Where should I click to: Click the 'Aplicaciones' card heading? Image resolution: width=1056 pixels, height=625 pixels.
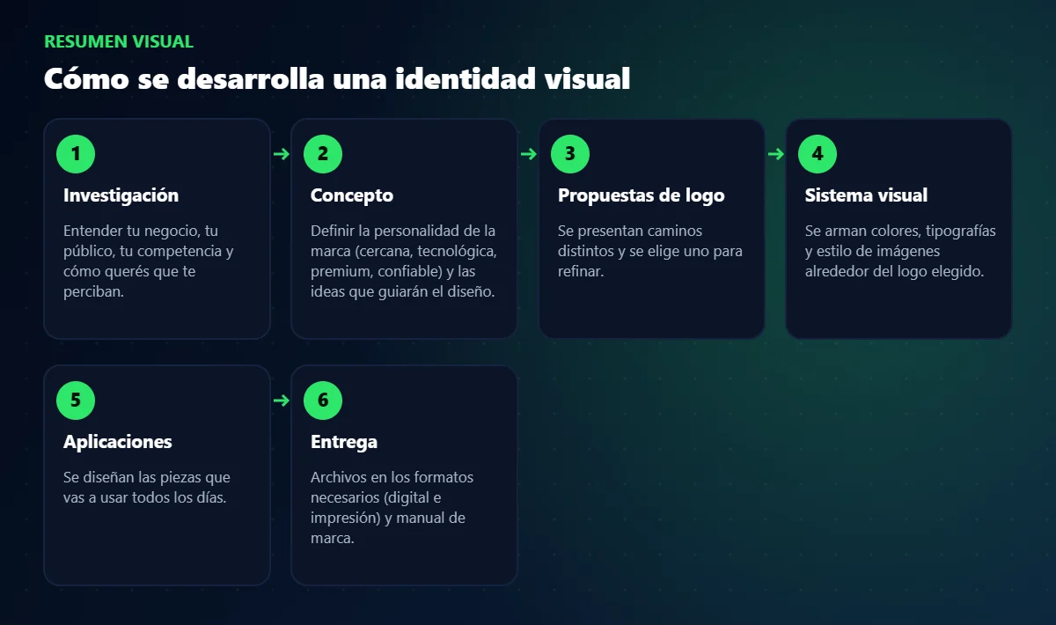coord(118,442)
